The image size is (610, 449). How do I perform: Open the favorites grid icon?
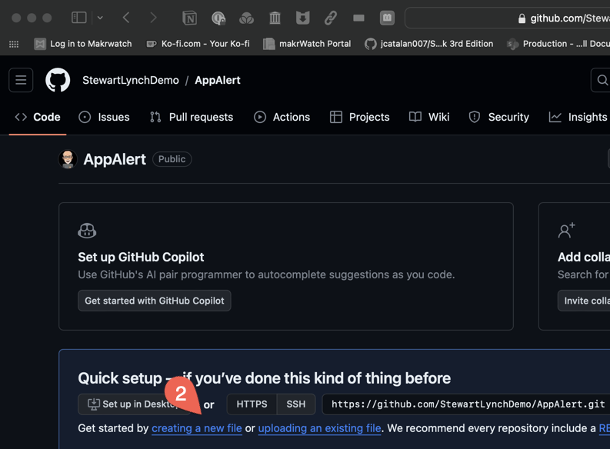click(x=14, y=44)
